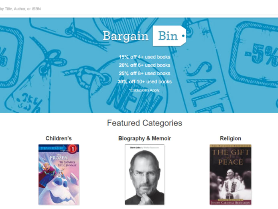Open the Exclusions Apply note

pyautogui.click(x=144, y=90)
